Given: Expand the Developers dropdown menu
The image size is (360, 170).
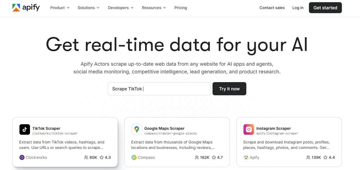Looking at the screenshot, I should tap(121, 8).
